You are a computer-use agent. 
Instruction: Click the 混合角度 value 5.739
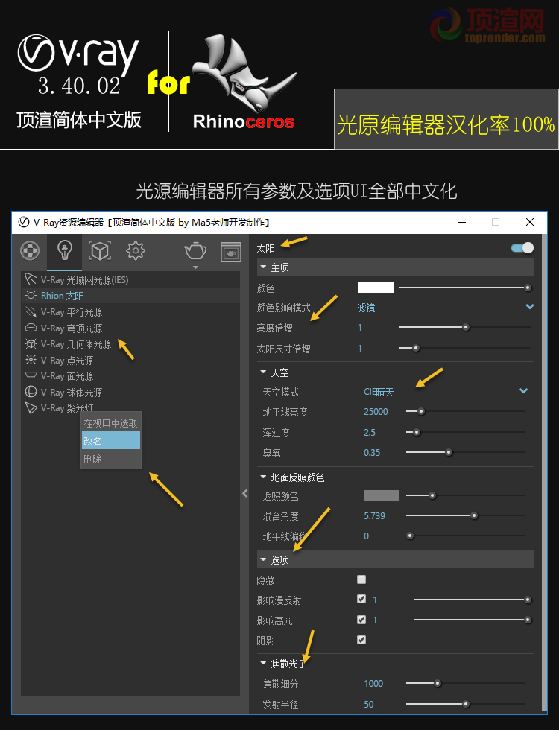pyautogui.click(x=374, y=515)
